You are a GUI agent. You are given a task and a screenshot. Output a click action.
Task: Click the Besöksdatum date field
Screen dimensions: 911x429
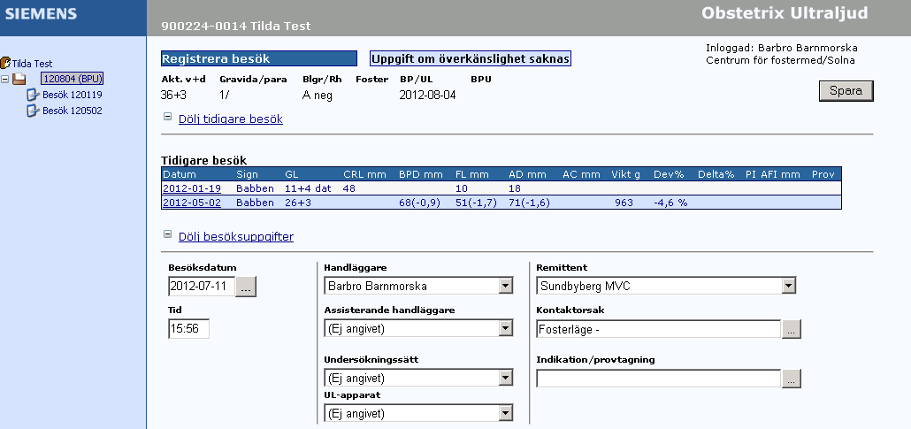tap(202, 286)
